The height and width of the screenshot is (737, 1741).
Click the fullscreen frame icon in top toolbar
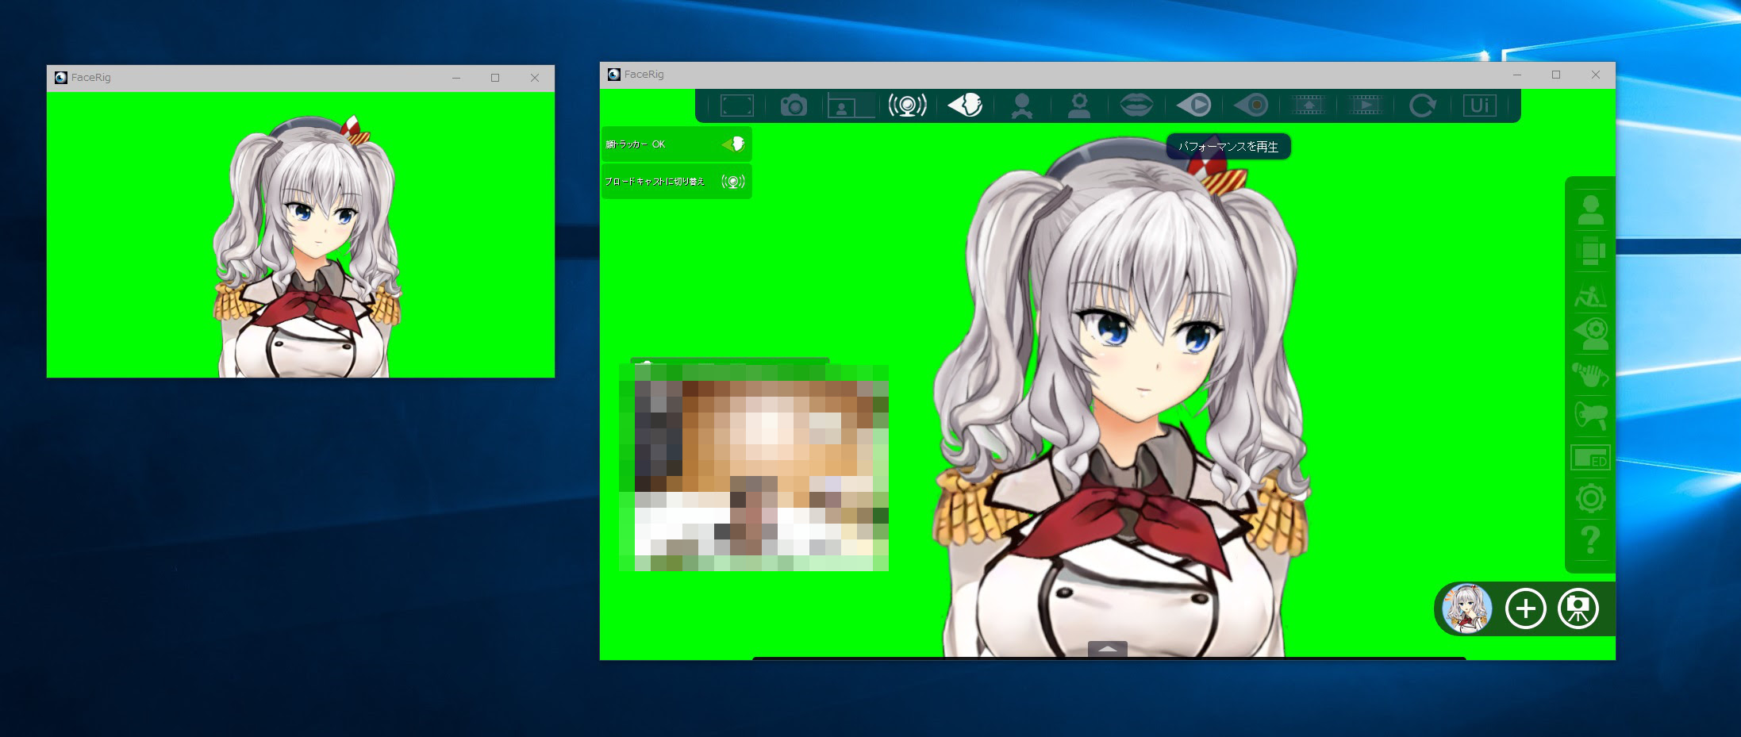pyautogui.click(x=736, y=106)
